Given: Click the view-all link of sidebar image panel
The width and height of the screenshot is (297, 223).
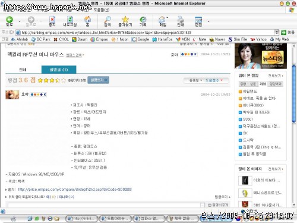Looking at the screenshot, I should 276,169.
